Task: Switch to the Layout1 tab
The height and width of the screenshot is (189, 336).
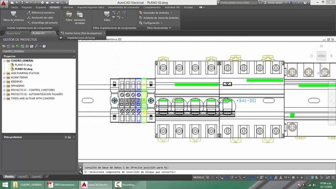Action: pos(23,176)
